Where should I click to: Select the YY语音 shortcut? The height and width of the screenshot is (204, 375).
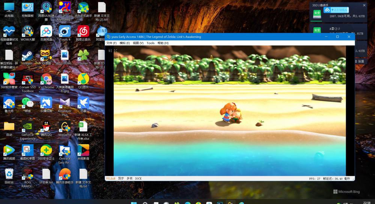46,57
